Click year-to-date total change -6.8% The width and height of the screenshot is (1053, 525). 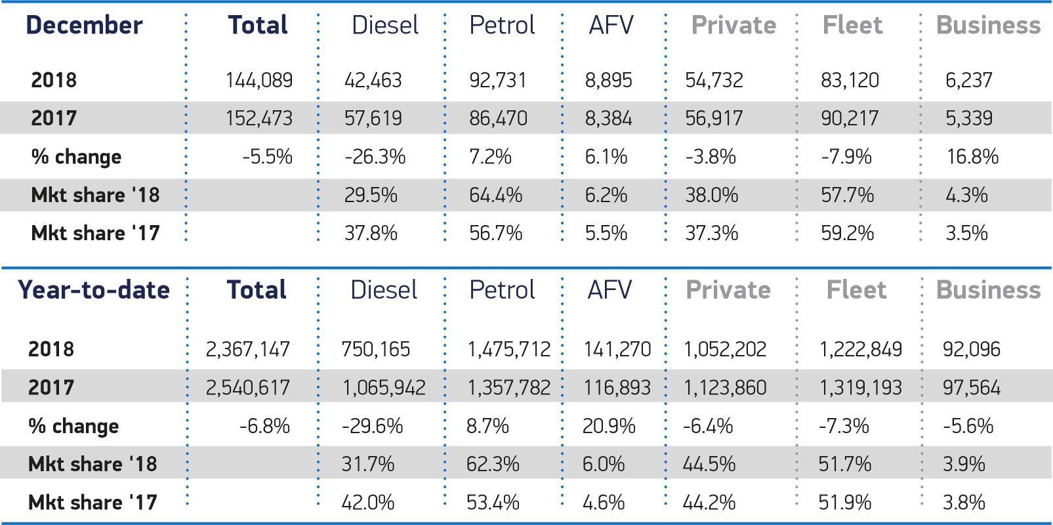264,427
